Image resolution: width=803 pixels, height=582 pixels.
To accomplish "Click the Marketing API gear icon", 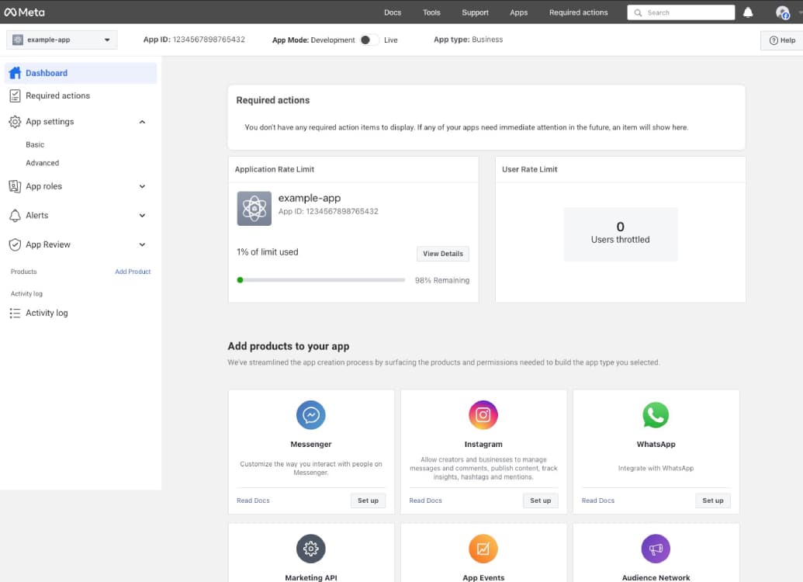I will pyautogui.click(x=311, y=548).
